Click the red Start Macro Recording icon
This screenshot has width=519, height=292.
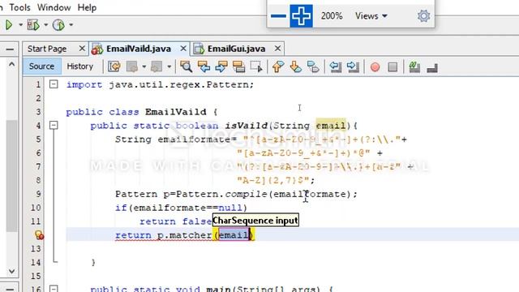click(x=375, y=67)
